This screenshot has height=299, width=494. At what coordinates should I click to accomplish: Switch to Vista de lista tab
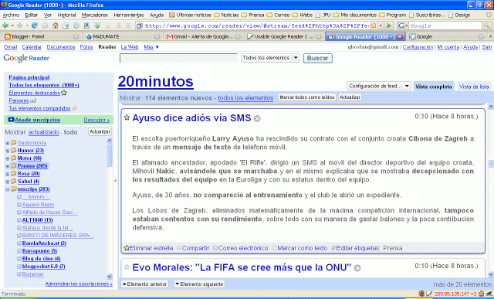[x=474, y=87]
